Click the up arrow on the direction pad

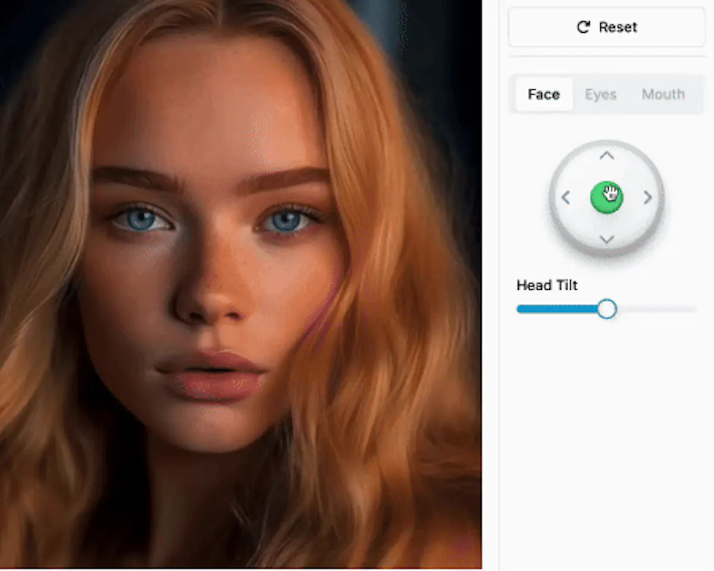click(606, 155)
